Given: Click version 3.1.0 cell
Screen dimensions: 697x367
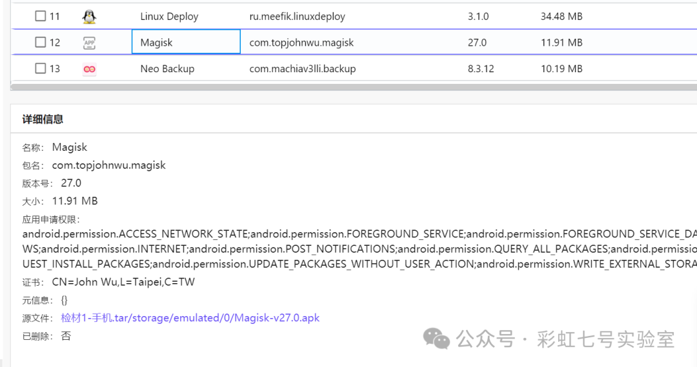Looking at the screenshot, I should point(478,16).
